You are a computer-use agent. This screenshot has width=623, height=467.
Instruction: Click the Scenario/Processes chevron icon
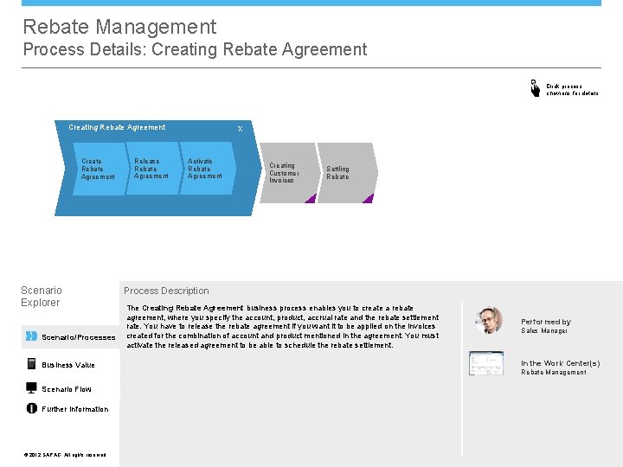(31, 336)
